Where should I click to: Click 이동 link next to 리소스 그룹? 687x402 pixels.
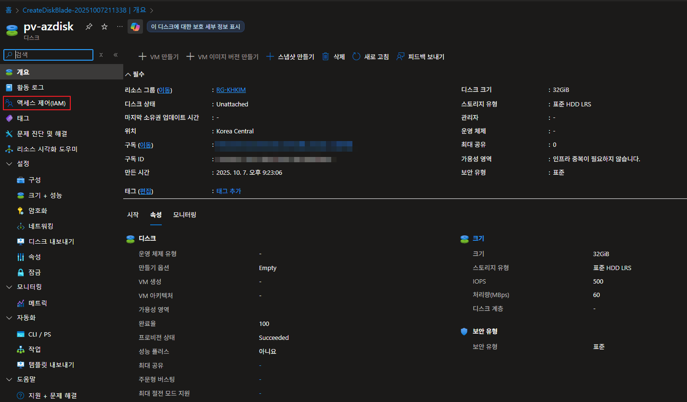click(x=165, y=90)
